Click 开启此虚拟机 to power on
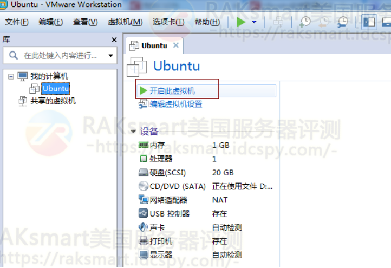Screen dimensions: 391x268 (172, 91)
